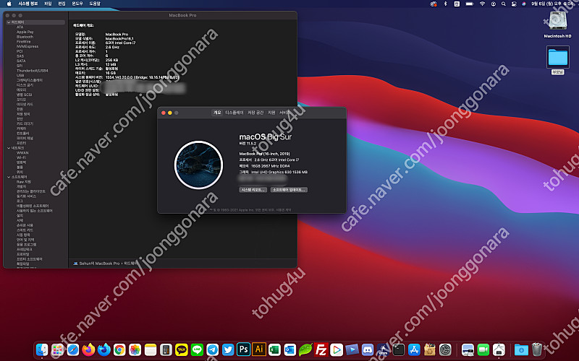Launch KakaoTalk from the dock

tap(182, 349)
